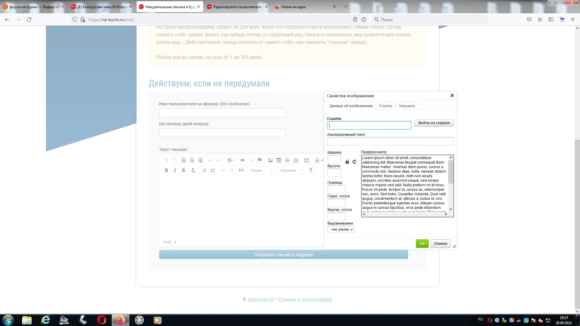The width and height of the screenshot is (580, 326).
Task: Click the green ОК button
Action: coord(422,244)
